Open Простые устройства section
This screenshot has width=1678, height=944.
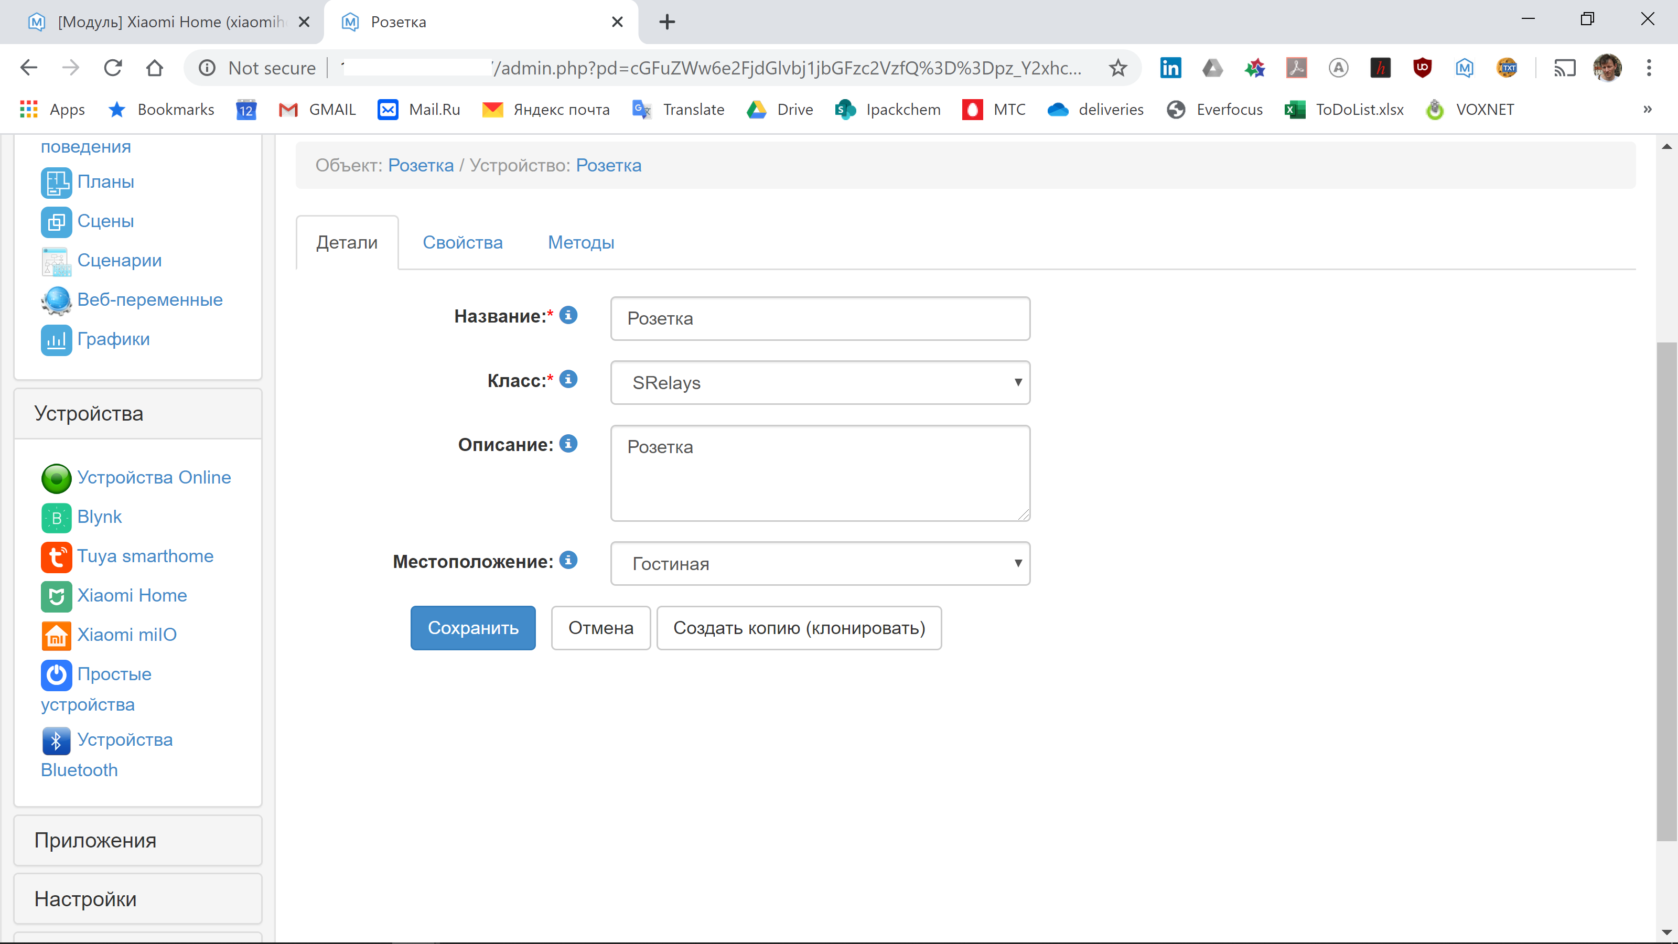(114, 674)
